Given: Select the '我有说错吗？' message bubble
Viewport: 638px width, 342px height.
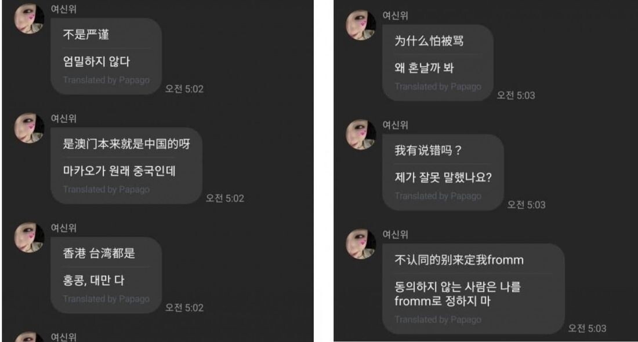Looking at the screenshot, I should coord(443,172).
